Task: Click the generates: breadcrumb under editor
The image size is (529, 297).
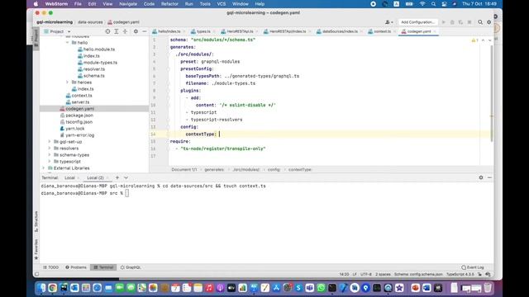Action: [214, 170]
